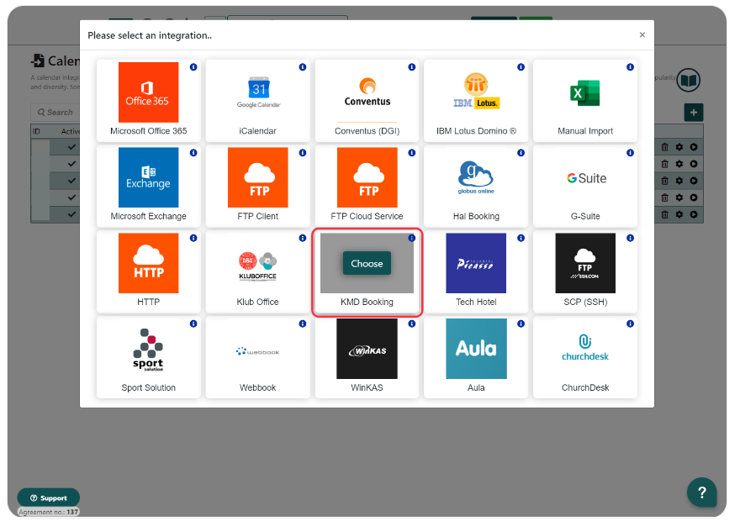The width and height of the screenshot is (740, 521).
Task: Open info icon on Conventus tile
Action: [412, 67]
